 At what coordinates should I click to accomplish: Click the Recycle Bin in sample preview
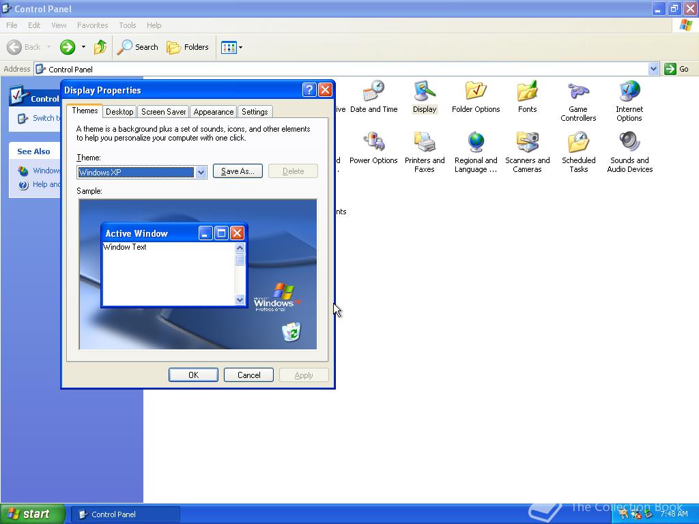291,332
